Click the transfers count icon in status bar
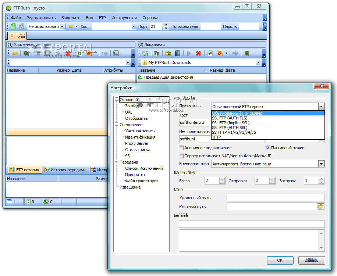This screenshot has width=337, height=276. click(x=46, y=202)
